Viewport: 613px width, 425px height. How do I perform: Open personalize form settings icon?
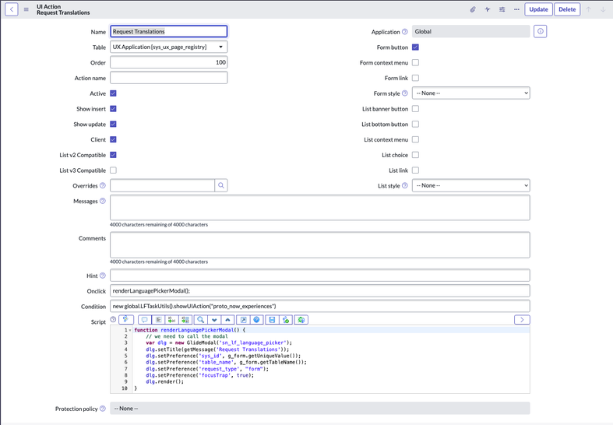click(502, 9)
